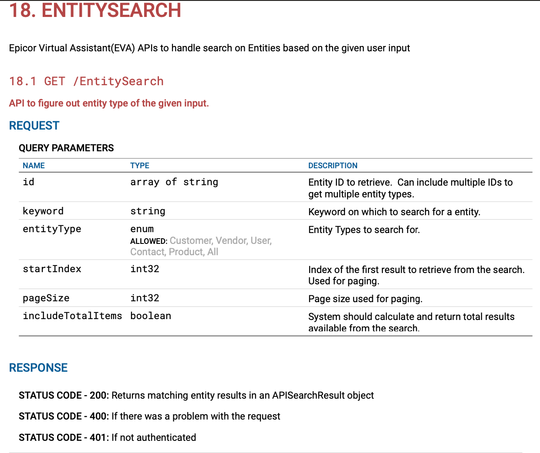
Task: Click the REQUEST section heading
Action: (x=34, y=126)
